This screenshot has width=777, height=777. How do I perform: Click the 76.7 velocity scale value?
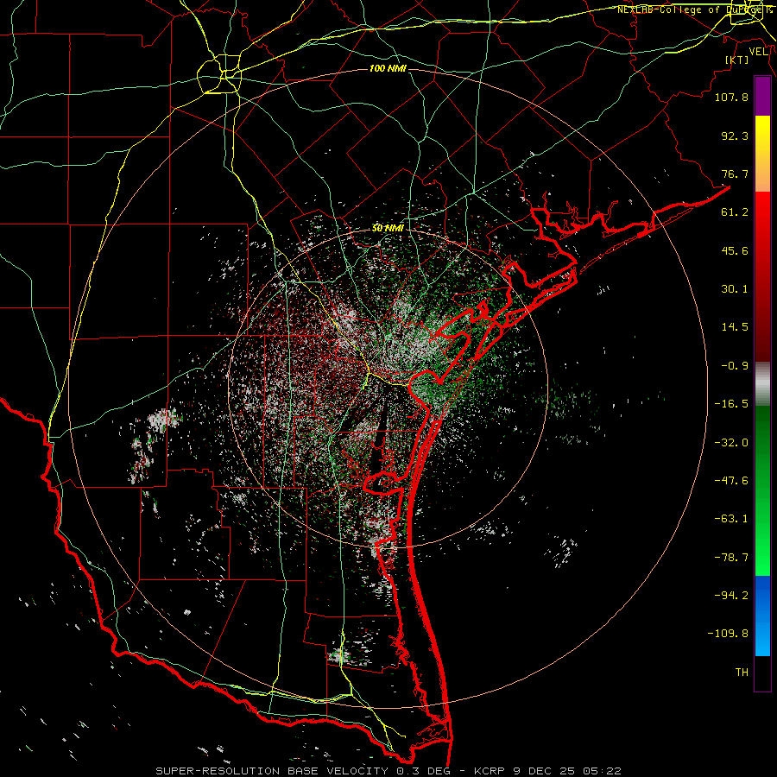[x=735, y=174]
